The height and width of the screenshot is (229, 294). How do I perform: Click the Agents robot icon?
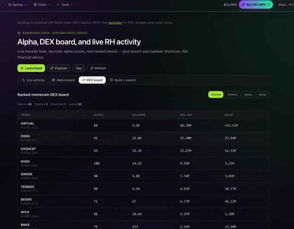click(10, 4)
